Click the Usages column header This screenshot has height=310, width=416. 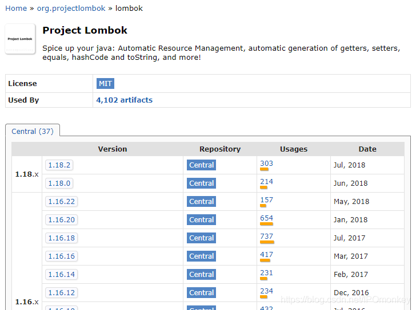click(294, 149)
